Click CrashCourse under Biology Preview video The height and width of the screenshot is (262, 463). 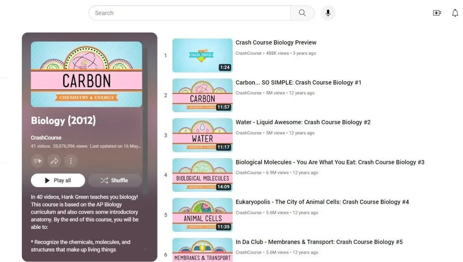tap(248, 53)
